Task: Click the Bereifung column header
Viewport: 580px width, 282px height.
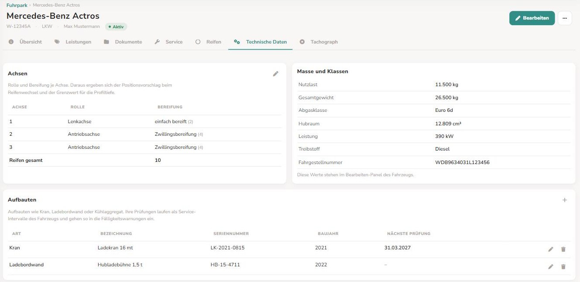Action: (170, 107)
